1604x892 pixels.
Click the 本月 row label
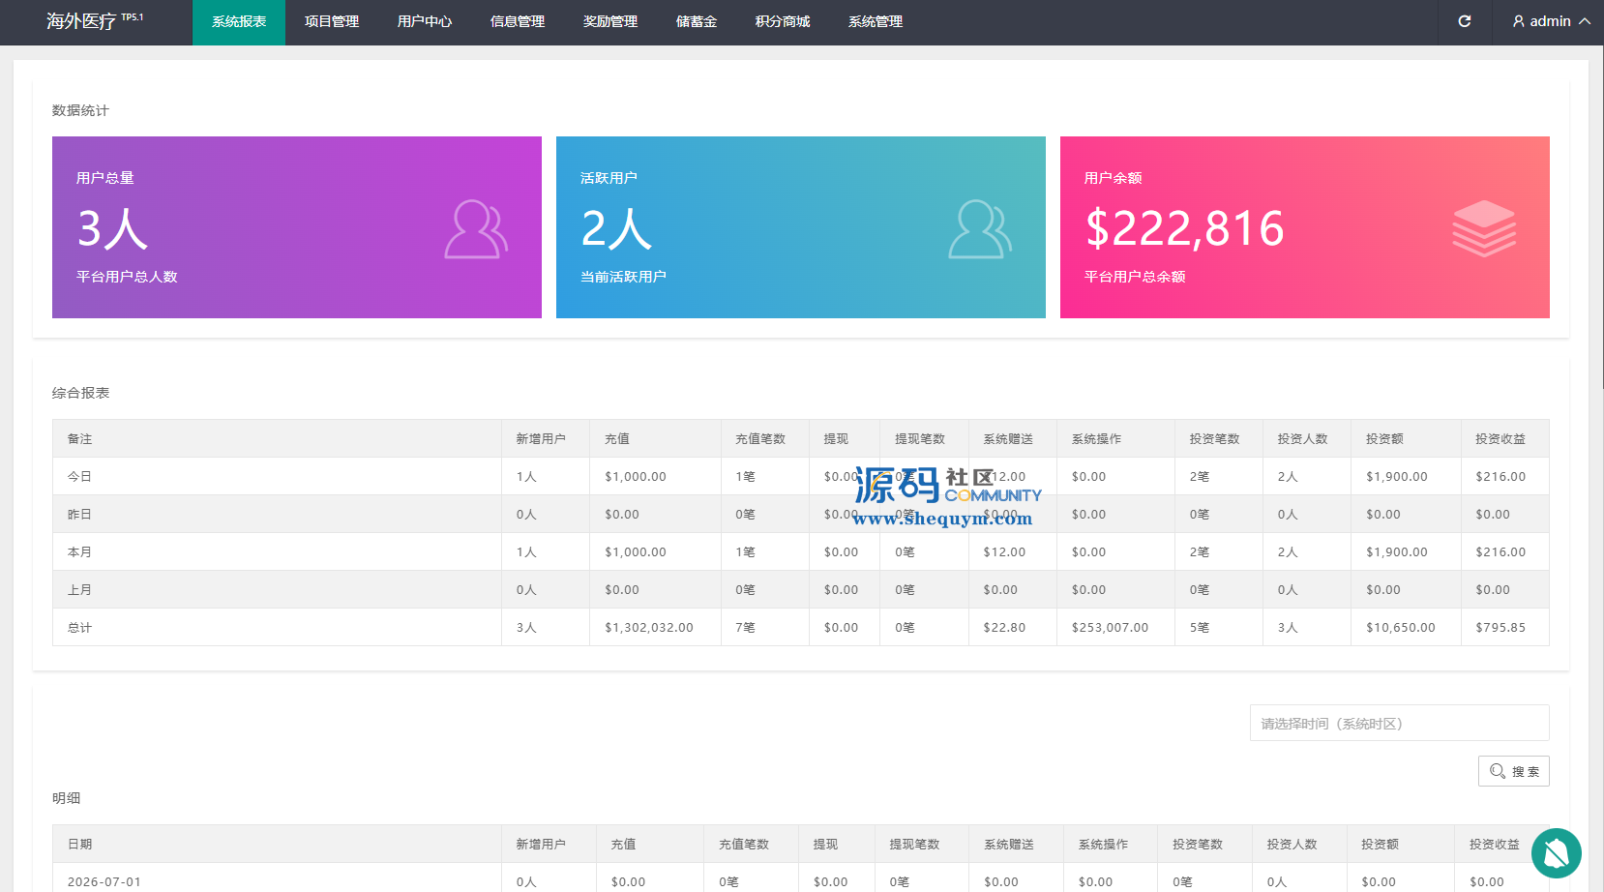[79, 552]
